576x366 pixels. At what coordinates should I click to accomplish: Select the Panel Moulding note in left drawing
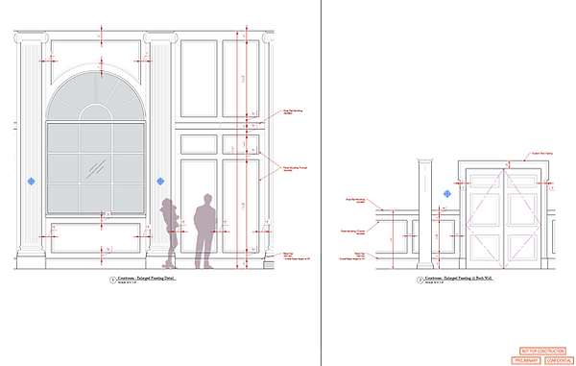(x=295, y=169)
